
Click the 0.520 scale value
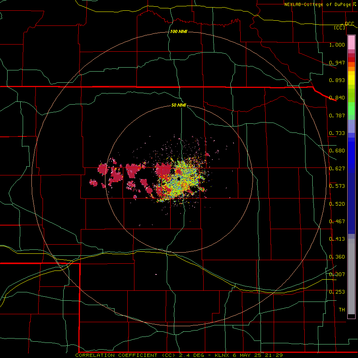point(337,204)
